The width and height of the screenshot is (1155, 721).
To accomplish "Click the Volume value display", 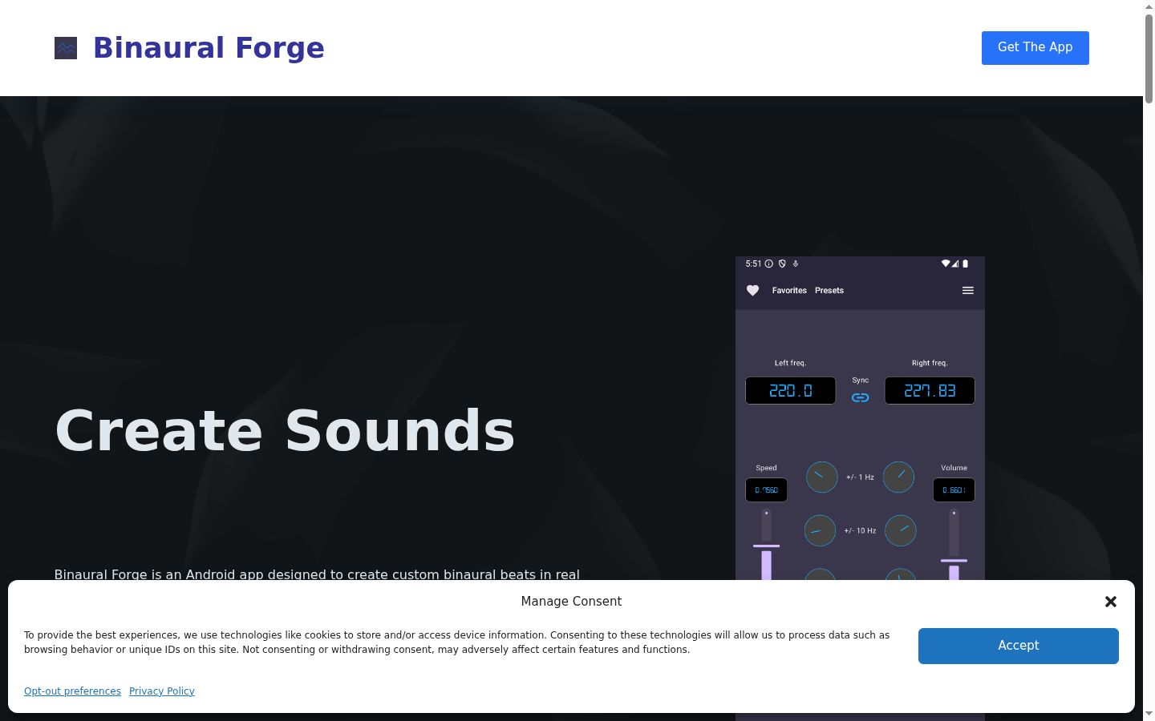I will click(954, 490).
